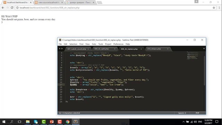222x125 pixels.
Task: Open the Windows Start menu
Action: (4, 122)
